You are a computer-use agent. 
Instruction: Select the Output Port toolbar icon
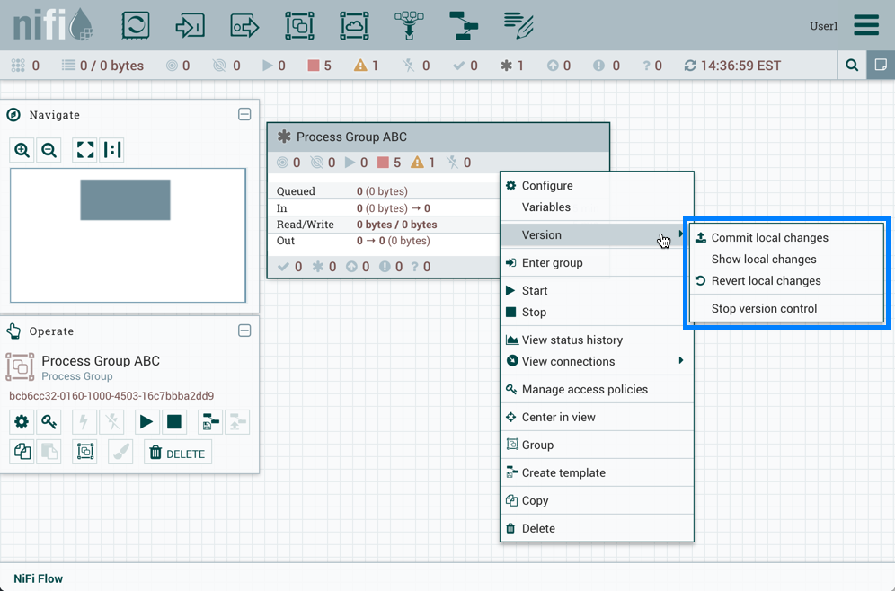pos(244,26)
